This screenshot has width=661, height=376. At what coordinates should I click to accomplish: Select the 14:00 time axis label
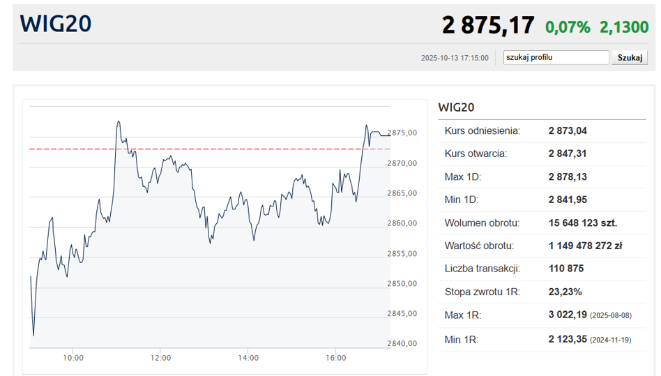point(248,358)
